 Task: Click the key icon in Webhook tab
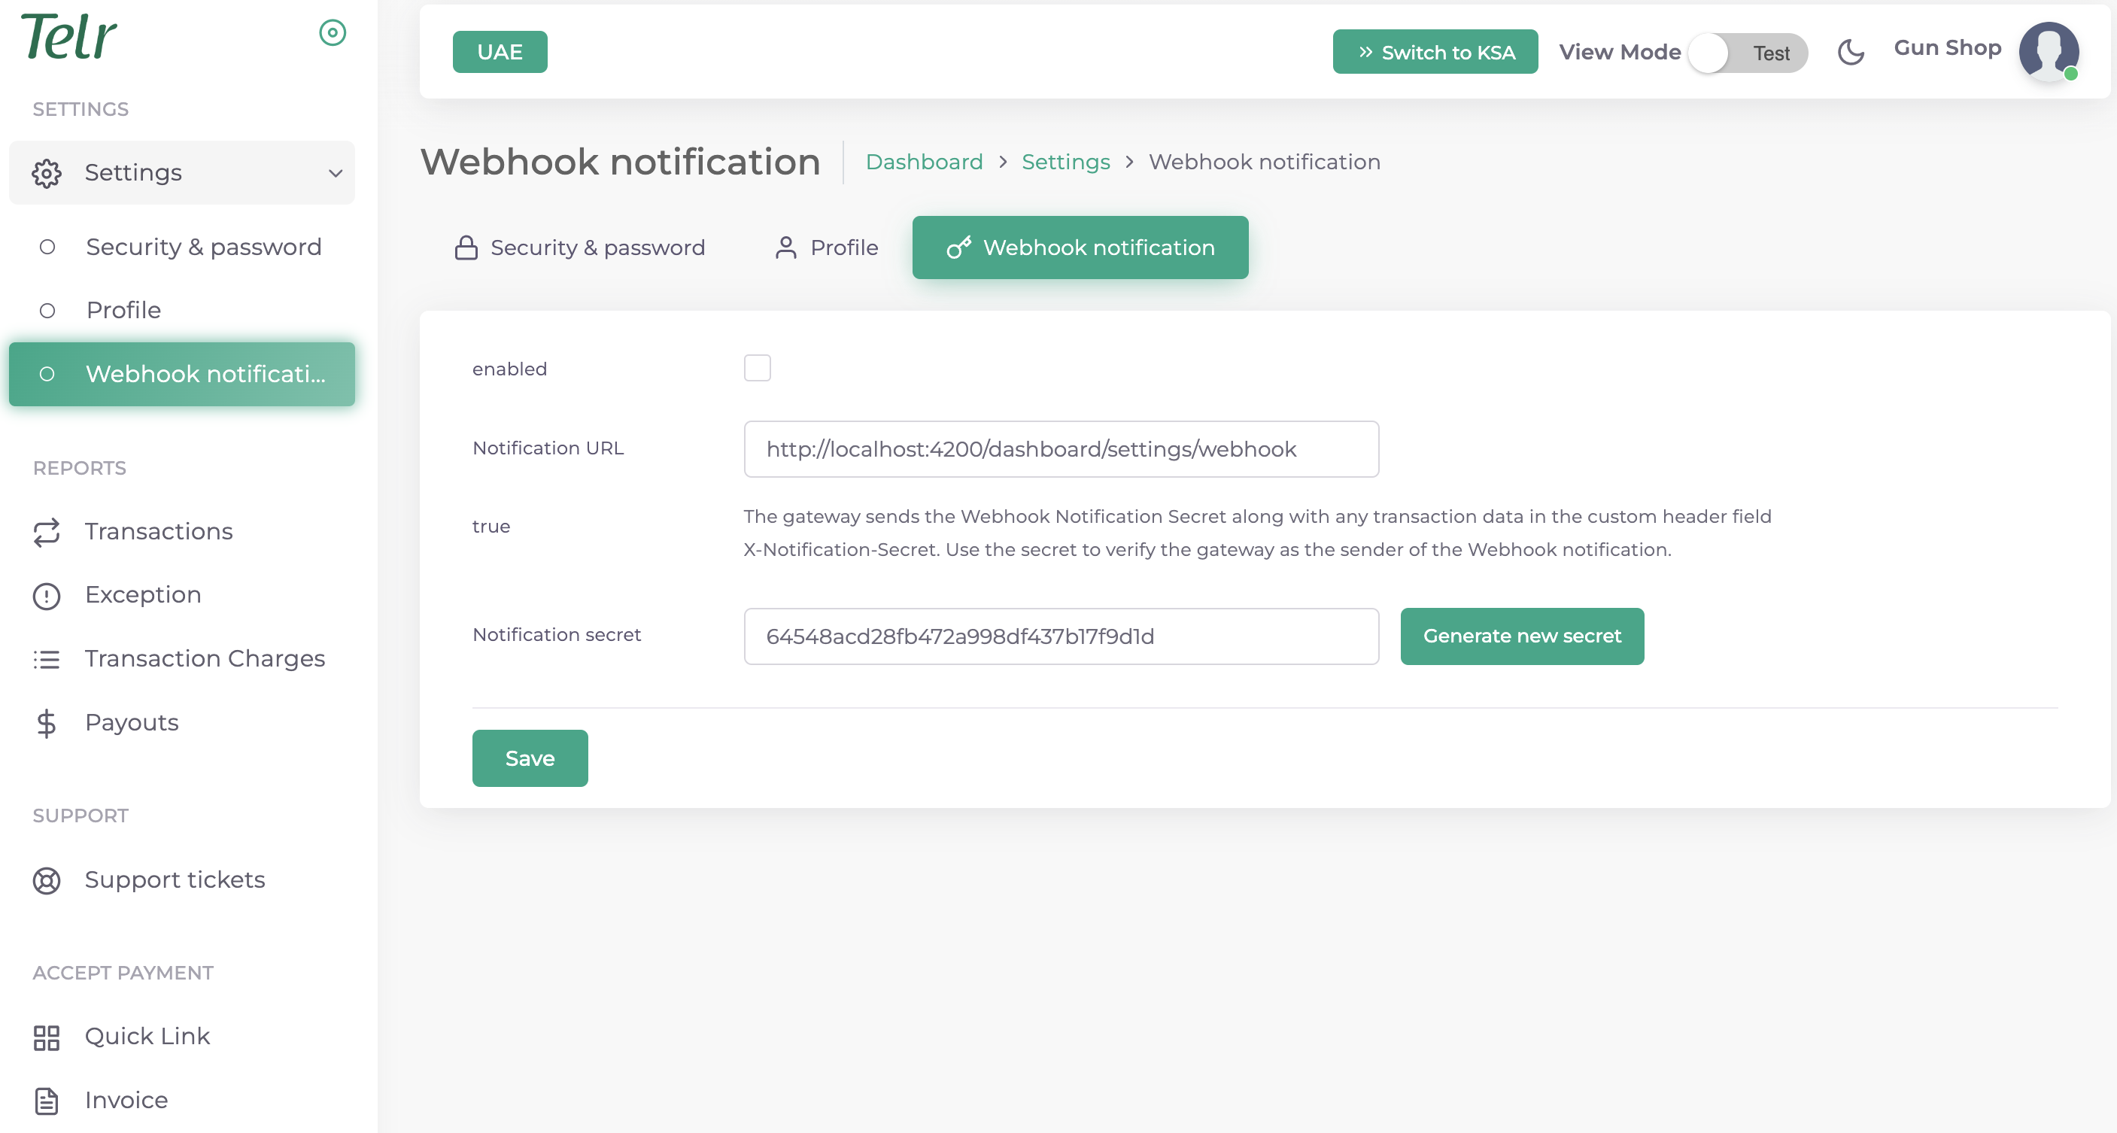[958, 248]
